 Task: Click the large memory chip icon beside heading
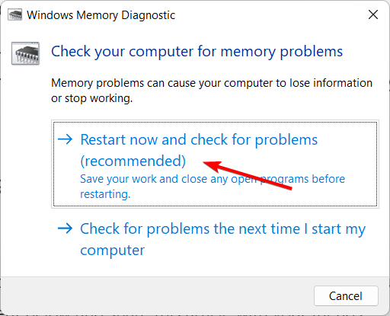point(25,53)
